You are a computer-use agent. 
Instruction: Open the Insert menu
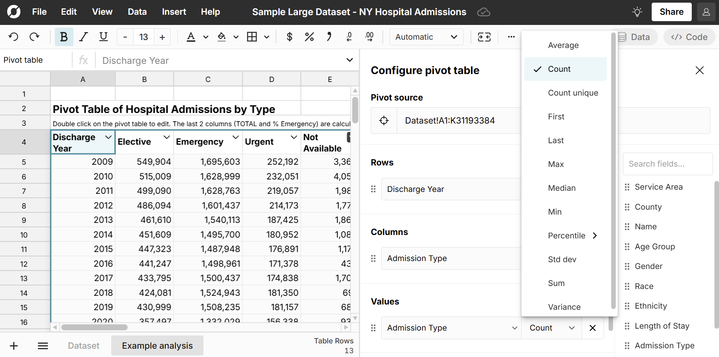[174, 12]
